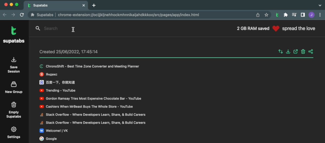Open all session tabs via external-link icon
This screenshot has width=325, height=143.
295,51
